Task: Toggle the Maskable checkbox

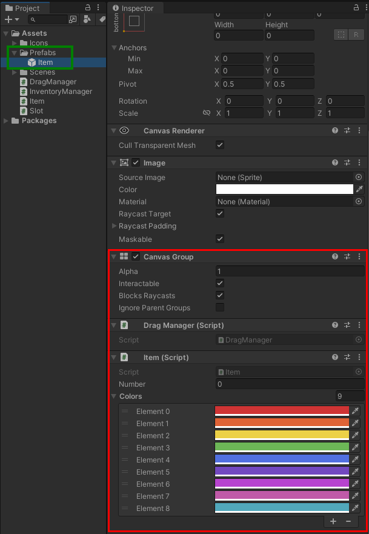Action: (220, 239)
